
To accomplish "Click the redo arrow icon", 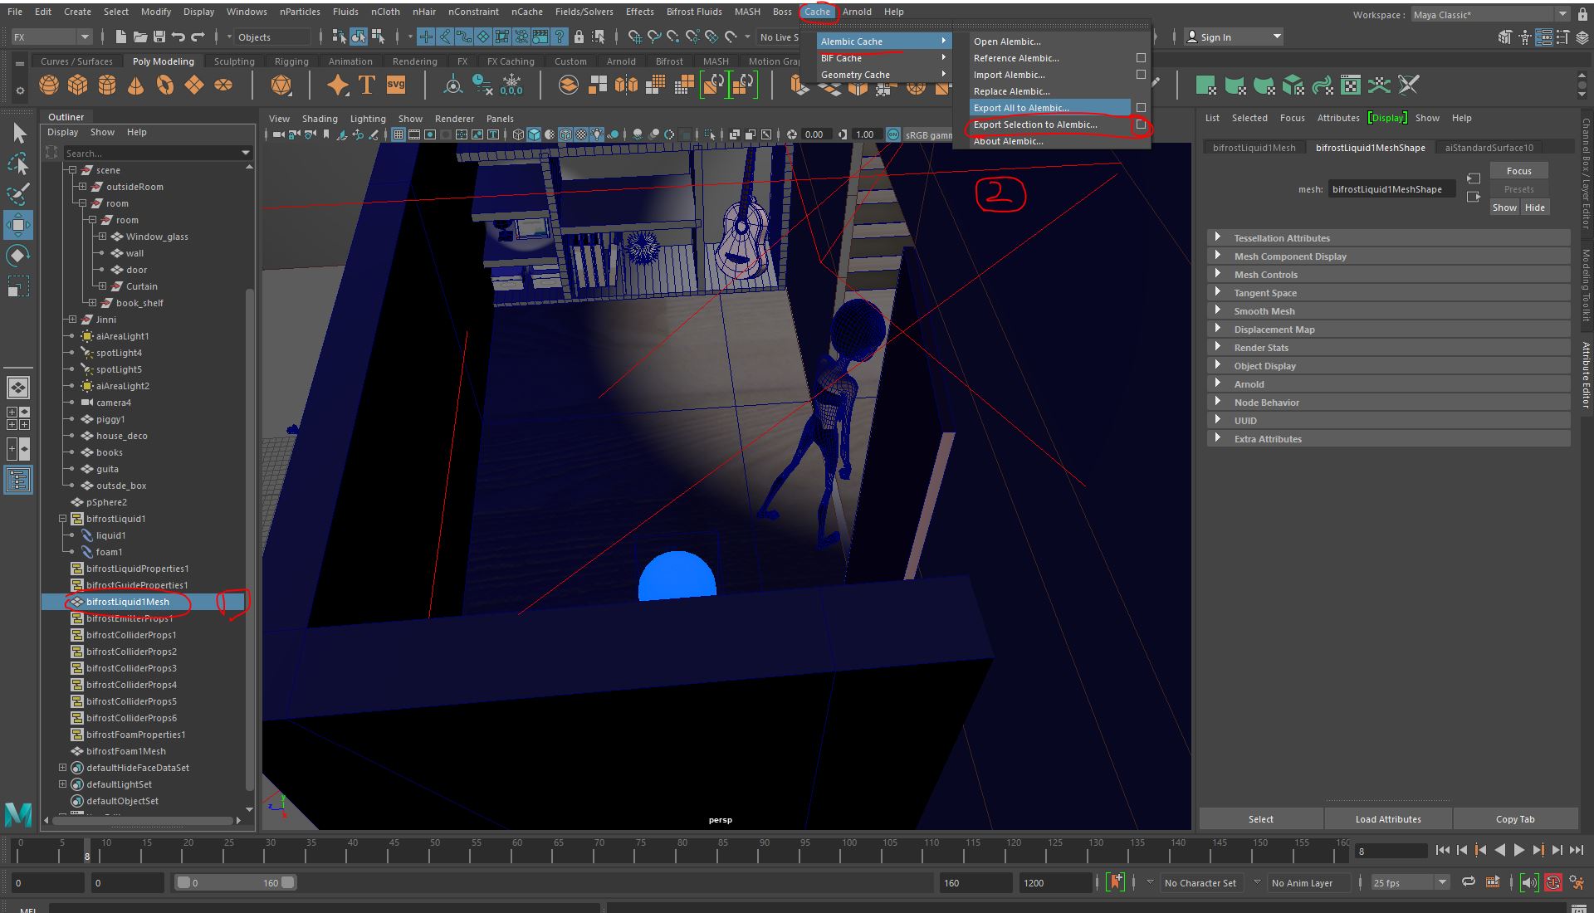I will pos(198,37).
